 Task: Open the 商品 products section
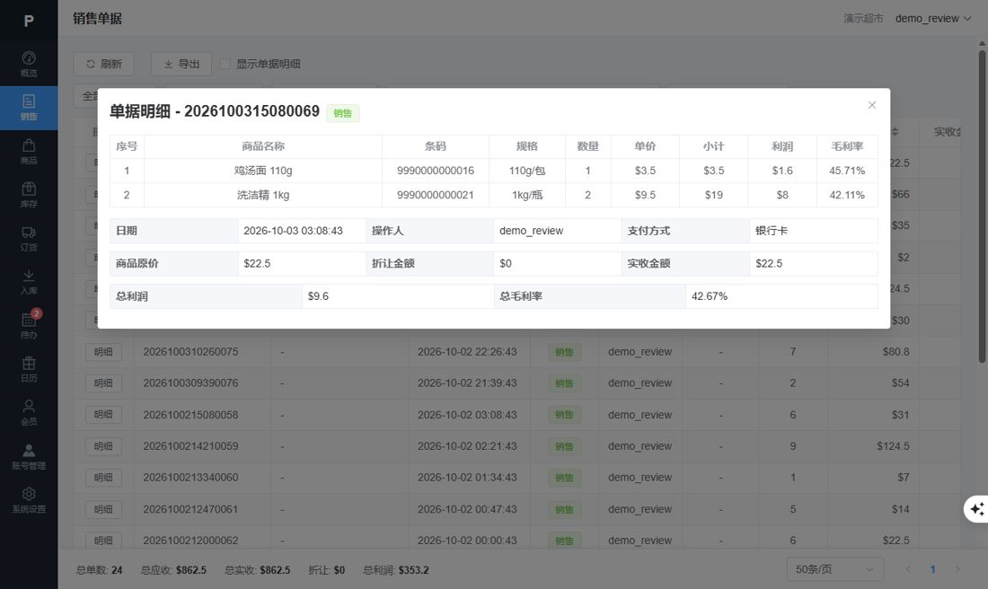point(29,152)
